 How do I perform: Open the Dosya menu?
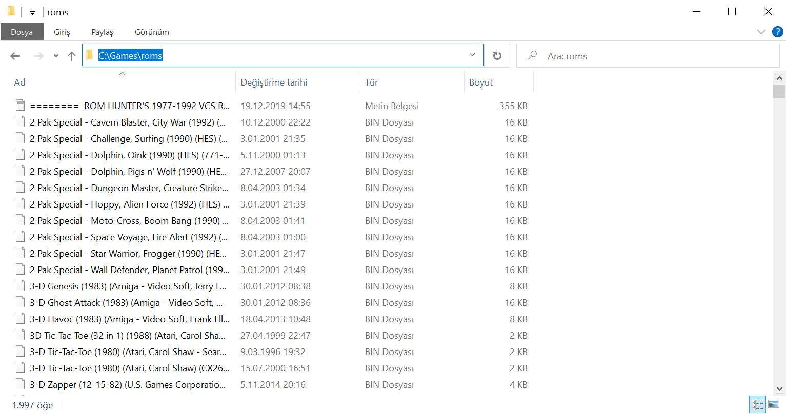(x=22, y=32)
